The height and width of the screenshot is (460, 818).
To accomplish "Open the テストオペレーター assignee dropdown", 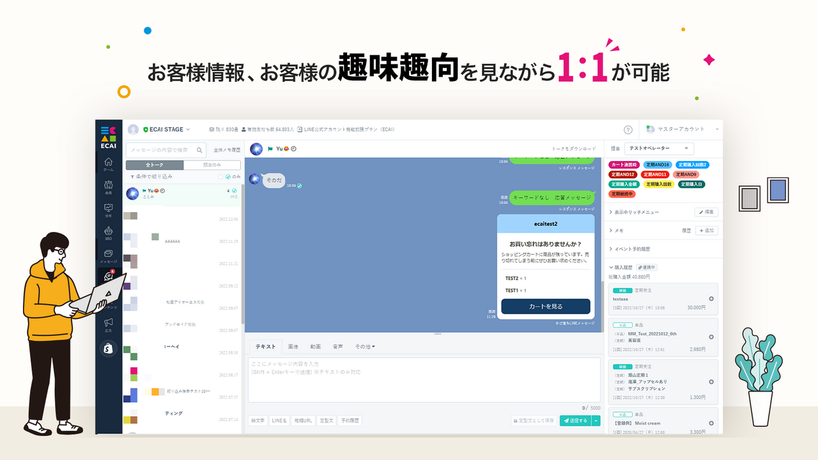I will point(658,148).
